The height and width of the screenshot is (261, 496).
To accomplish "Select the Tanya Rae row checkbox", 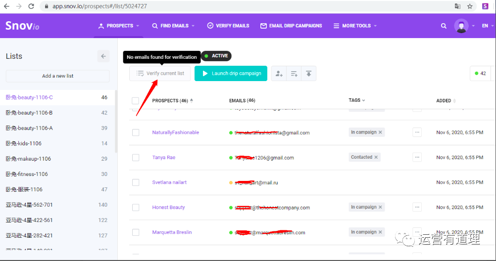I will click(x=136, y=158).
